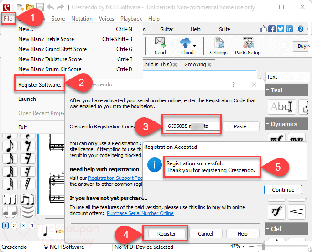Select the eighth rest tool
The height and width of the screenshot is (252, 312).
tap(28, 146)
